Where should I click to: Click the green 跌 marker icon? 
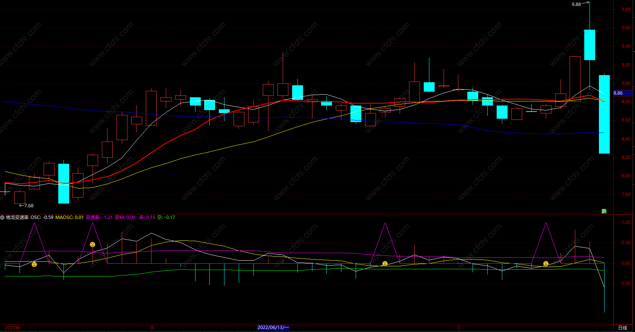[x=604, y=211]
